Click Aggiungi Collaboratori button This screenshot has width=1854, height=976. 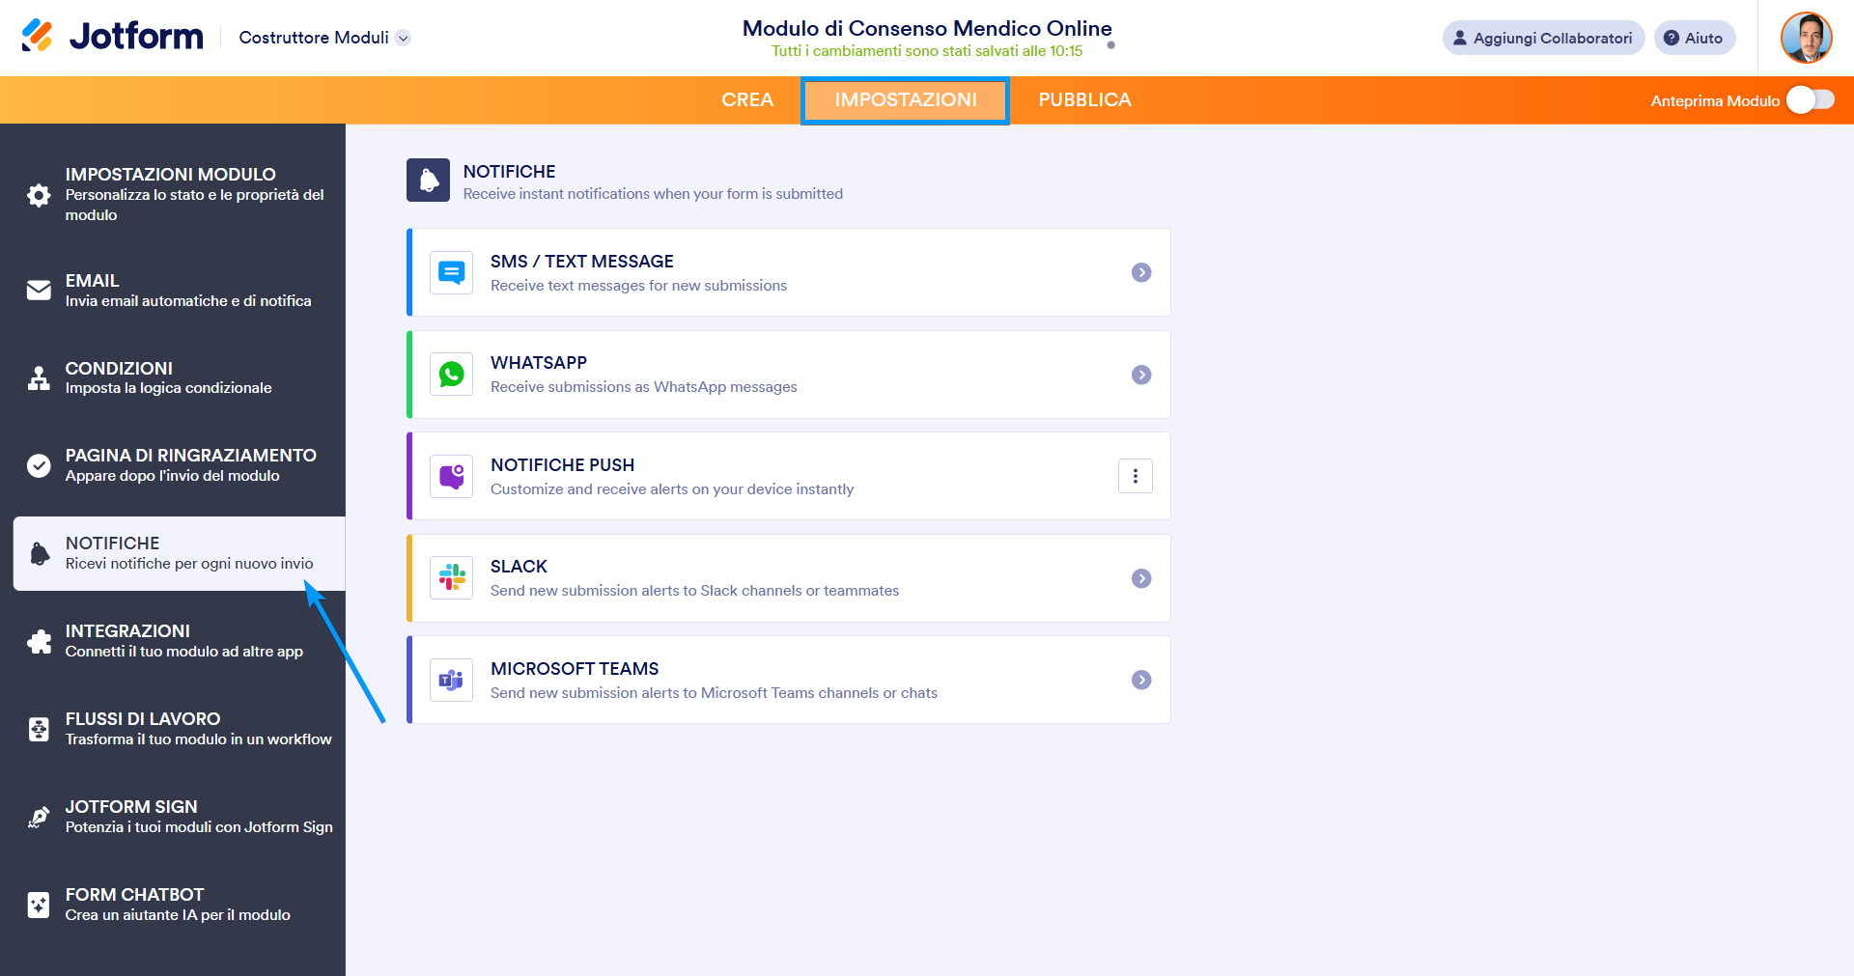pyautogui.click(x=1543, y=38)
